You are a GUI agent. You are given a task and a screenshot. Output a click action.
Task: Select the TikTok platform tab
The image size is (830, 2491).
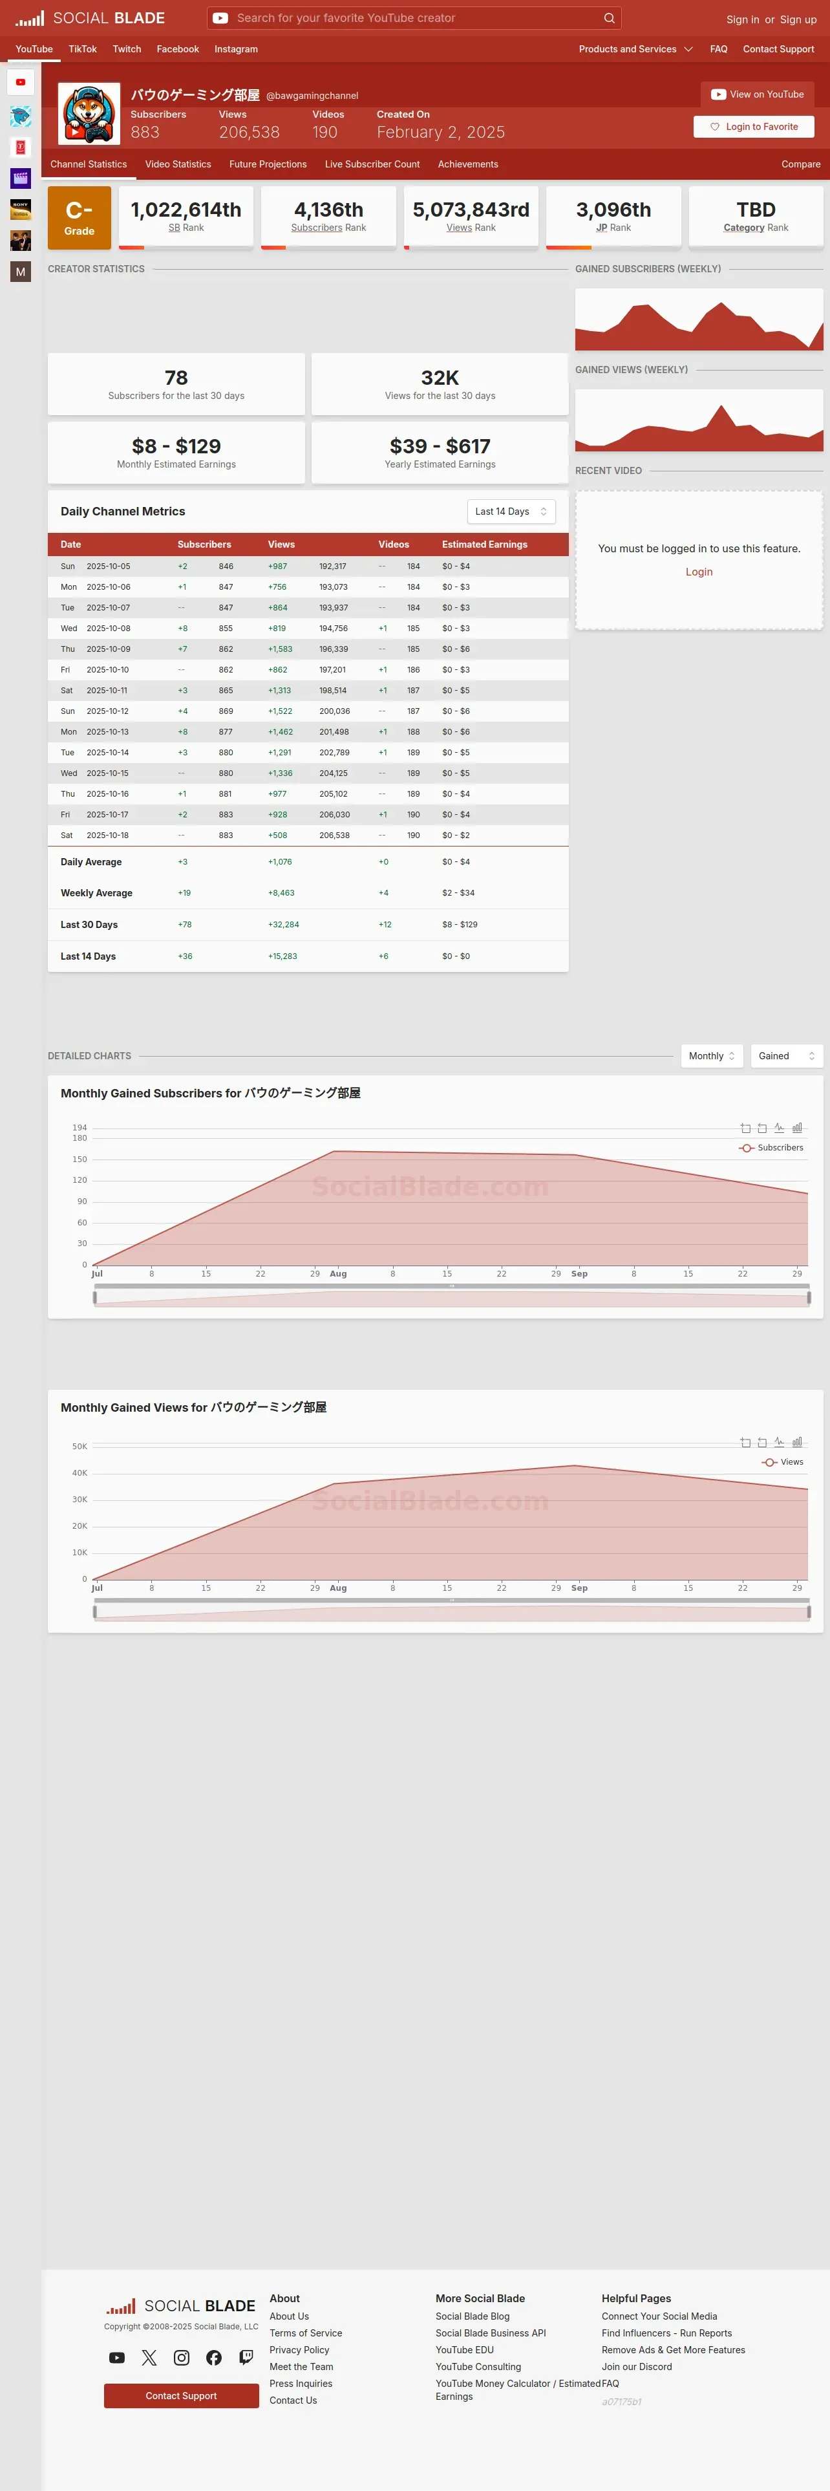(x=82, y=49)
